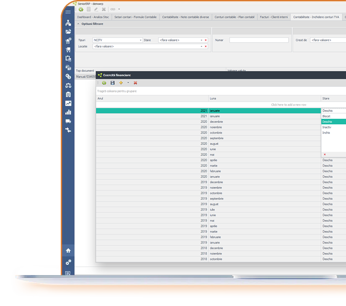Clear the Stare filter with red X
The height and width of the screenshot is (306, 346).
point(206,40)
